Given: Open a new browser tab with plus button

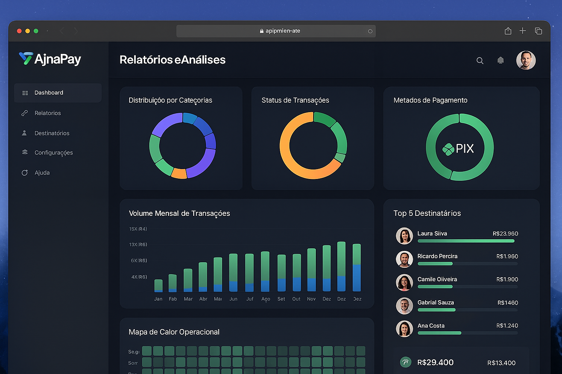Looking at the screenshot, I should coord(523,31).
